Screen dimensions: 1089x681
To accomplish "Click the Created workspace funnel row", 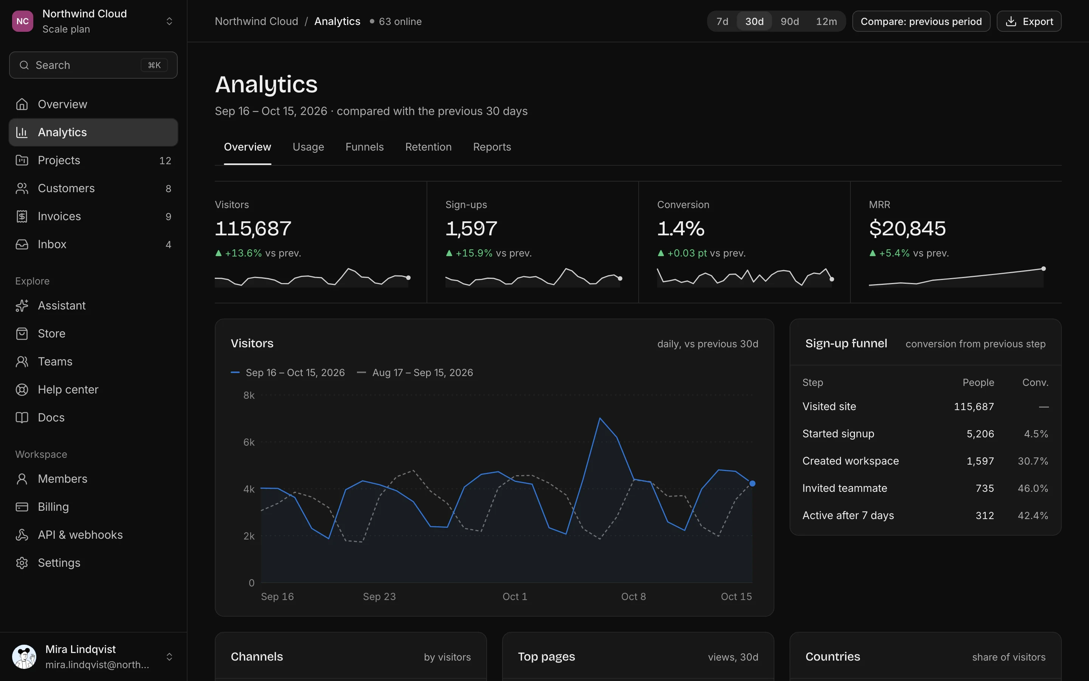I will click(925, 461).
